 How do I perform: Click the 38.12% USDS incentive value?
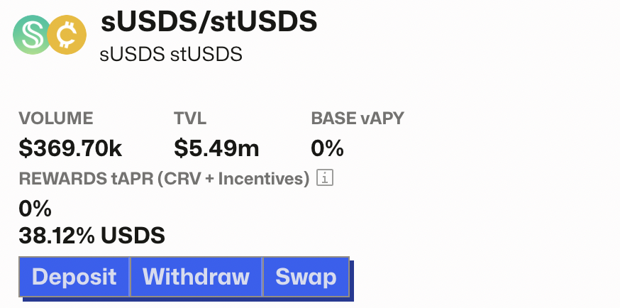[x=92, y=234]
